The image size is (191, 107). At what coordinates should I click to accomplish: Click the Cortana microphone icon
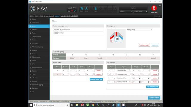pos(67,105)
